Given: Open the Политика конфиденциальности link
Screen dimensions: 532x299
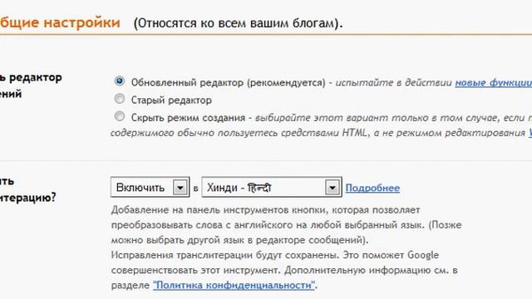Looking at the screenshot, I should (x=234, y=285).
